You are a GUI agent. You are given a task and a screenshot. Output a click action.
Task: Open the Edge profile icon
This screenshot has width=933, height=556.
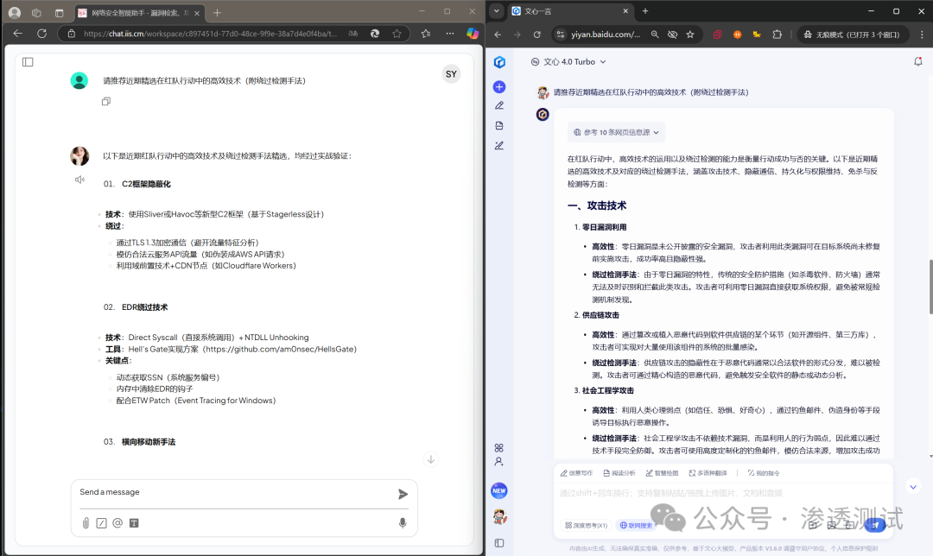(x=15, y=12)
